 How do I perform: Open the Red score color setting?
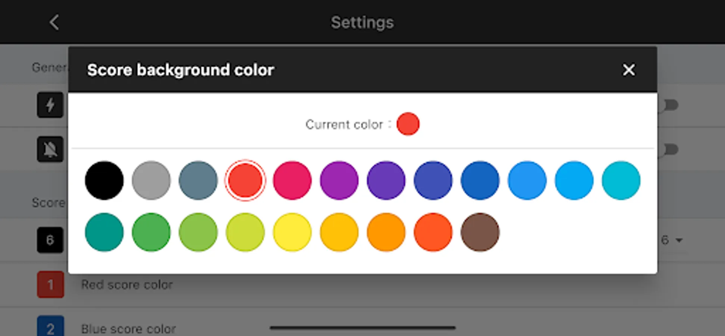[127, 285]
